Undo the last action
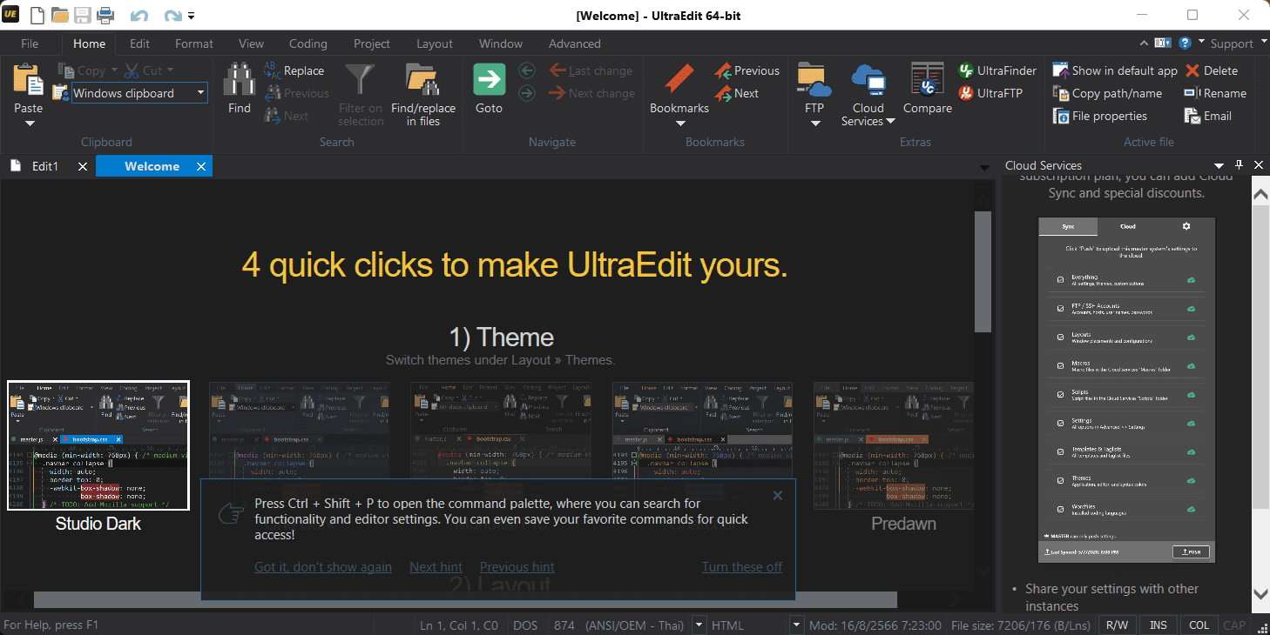 pyautogui.click(x=139, y=16)
